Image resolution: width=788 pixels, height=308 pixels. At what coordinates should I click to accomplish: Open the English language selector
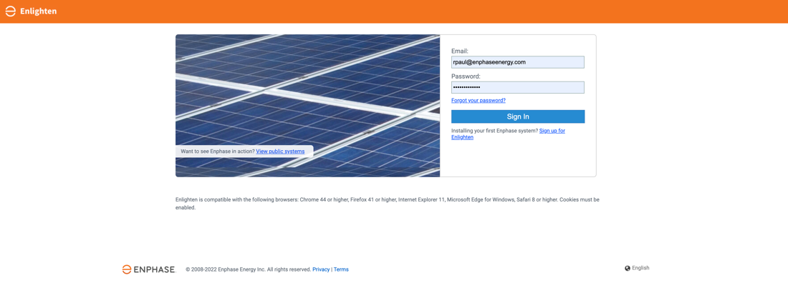point(640,268)
